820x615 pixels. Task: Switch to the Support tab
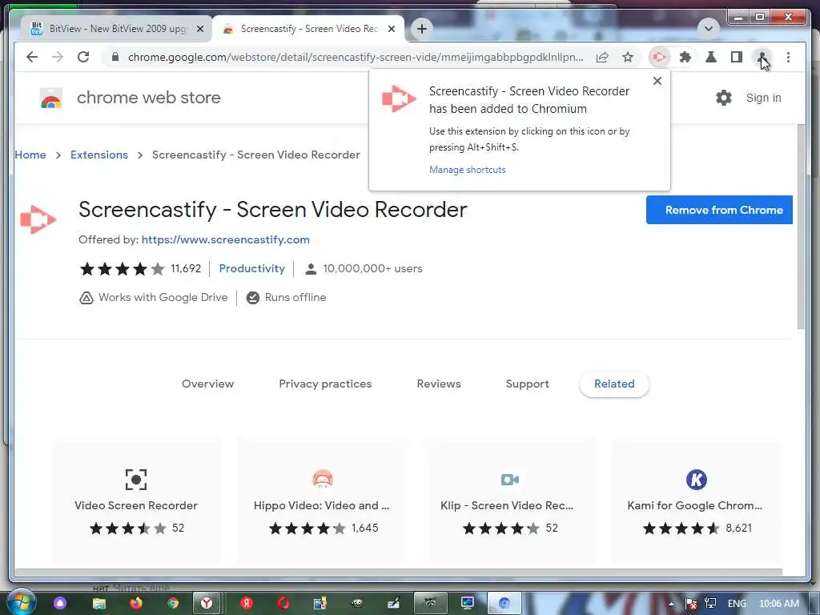(x=527, y=384)
